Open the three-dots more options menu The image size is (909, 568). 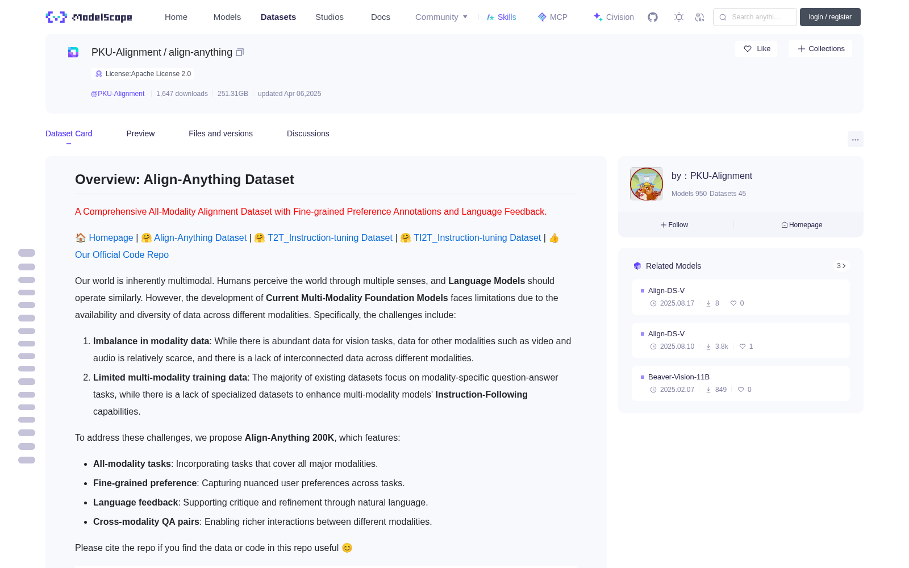pos(855,139)
